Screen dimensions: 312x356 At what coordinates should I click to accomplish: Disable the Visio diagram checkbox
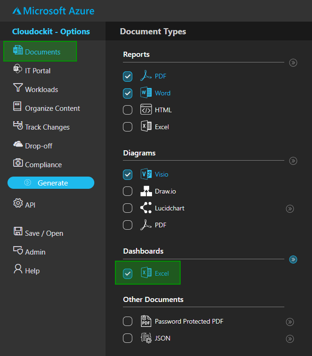tap(128, 175)
